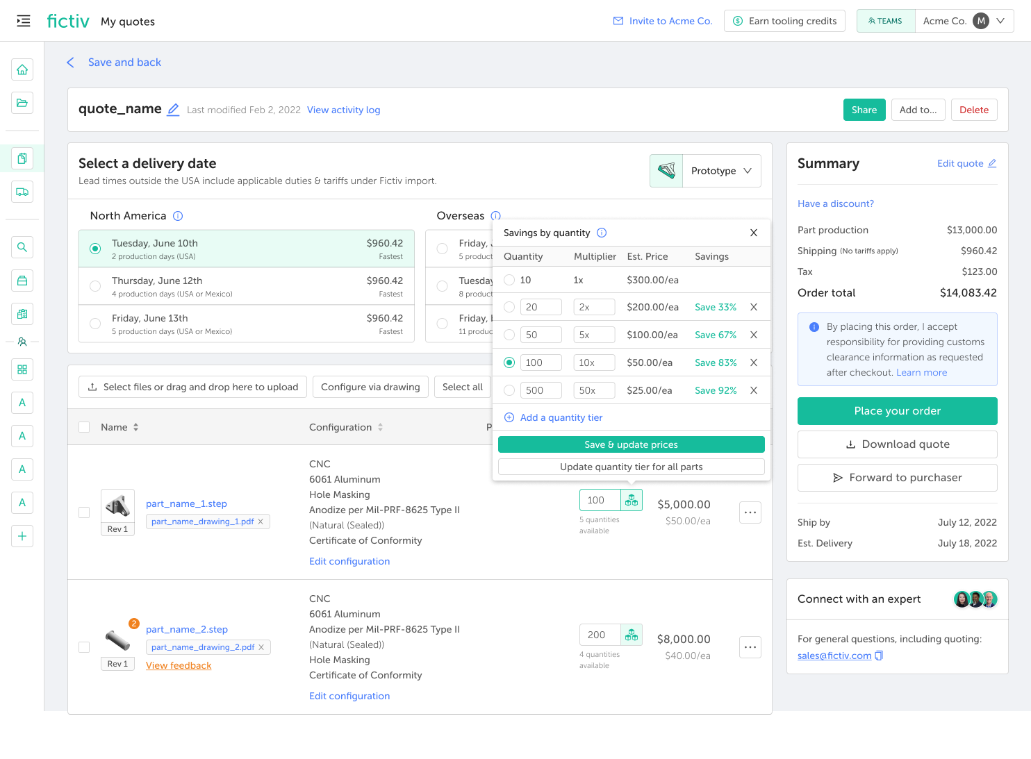Remove part_name_drawing_1.pdf attachment
This screenshot has width=1031, height=759.
[261, 522]
